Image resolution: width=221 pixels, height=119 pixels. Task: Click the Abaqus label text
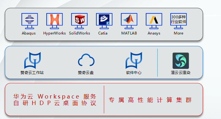click(29, 33)
